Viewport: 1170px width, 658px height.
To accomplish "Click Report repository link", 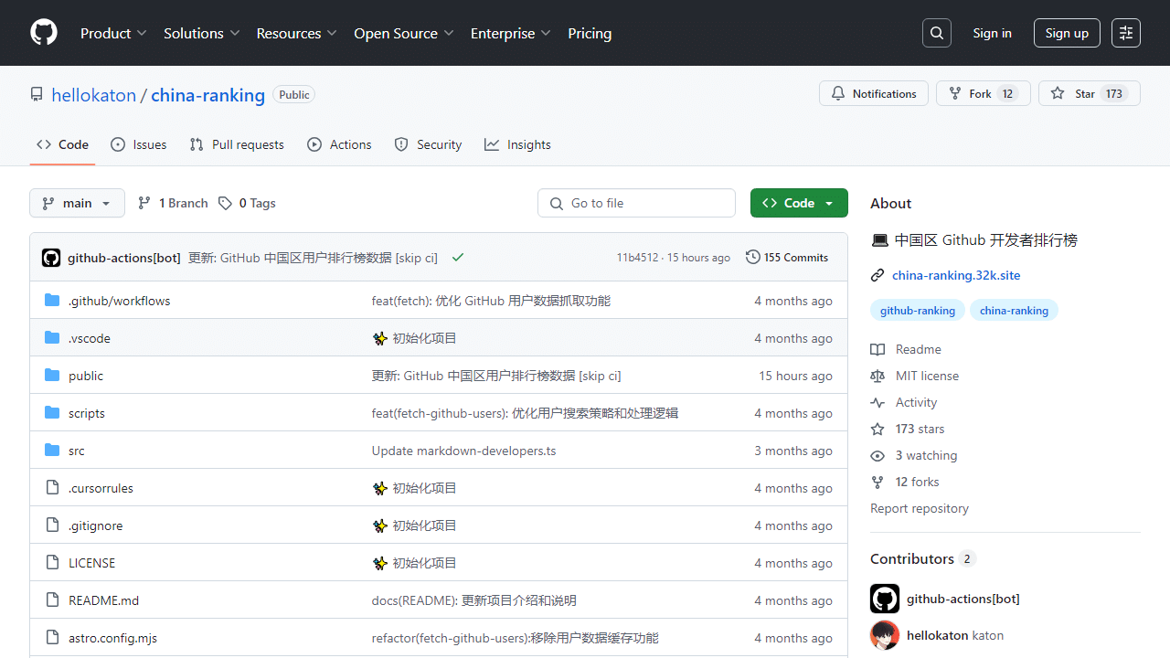I will (920, 508).
